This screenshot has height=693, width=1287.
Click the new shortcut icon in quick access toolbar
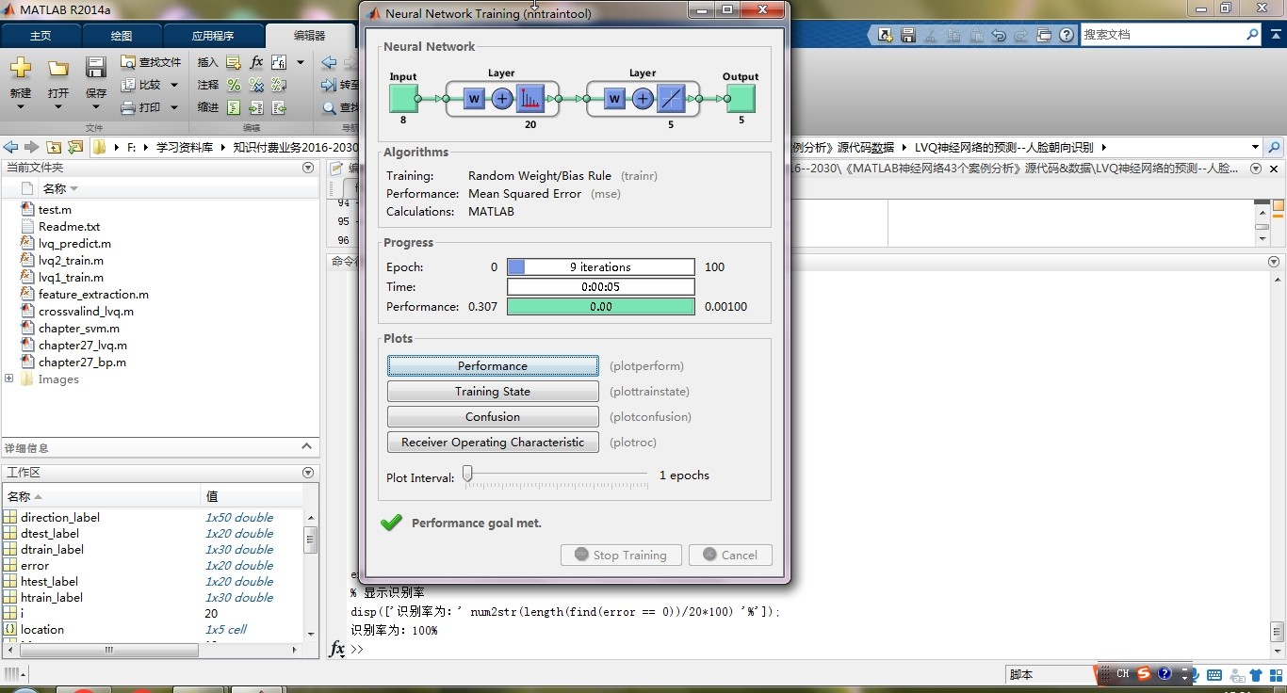[x=886, y=35]
